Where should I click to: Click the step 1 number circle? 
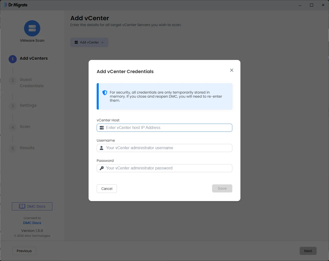13,59
